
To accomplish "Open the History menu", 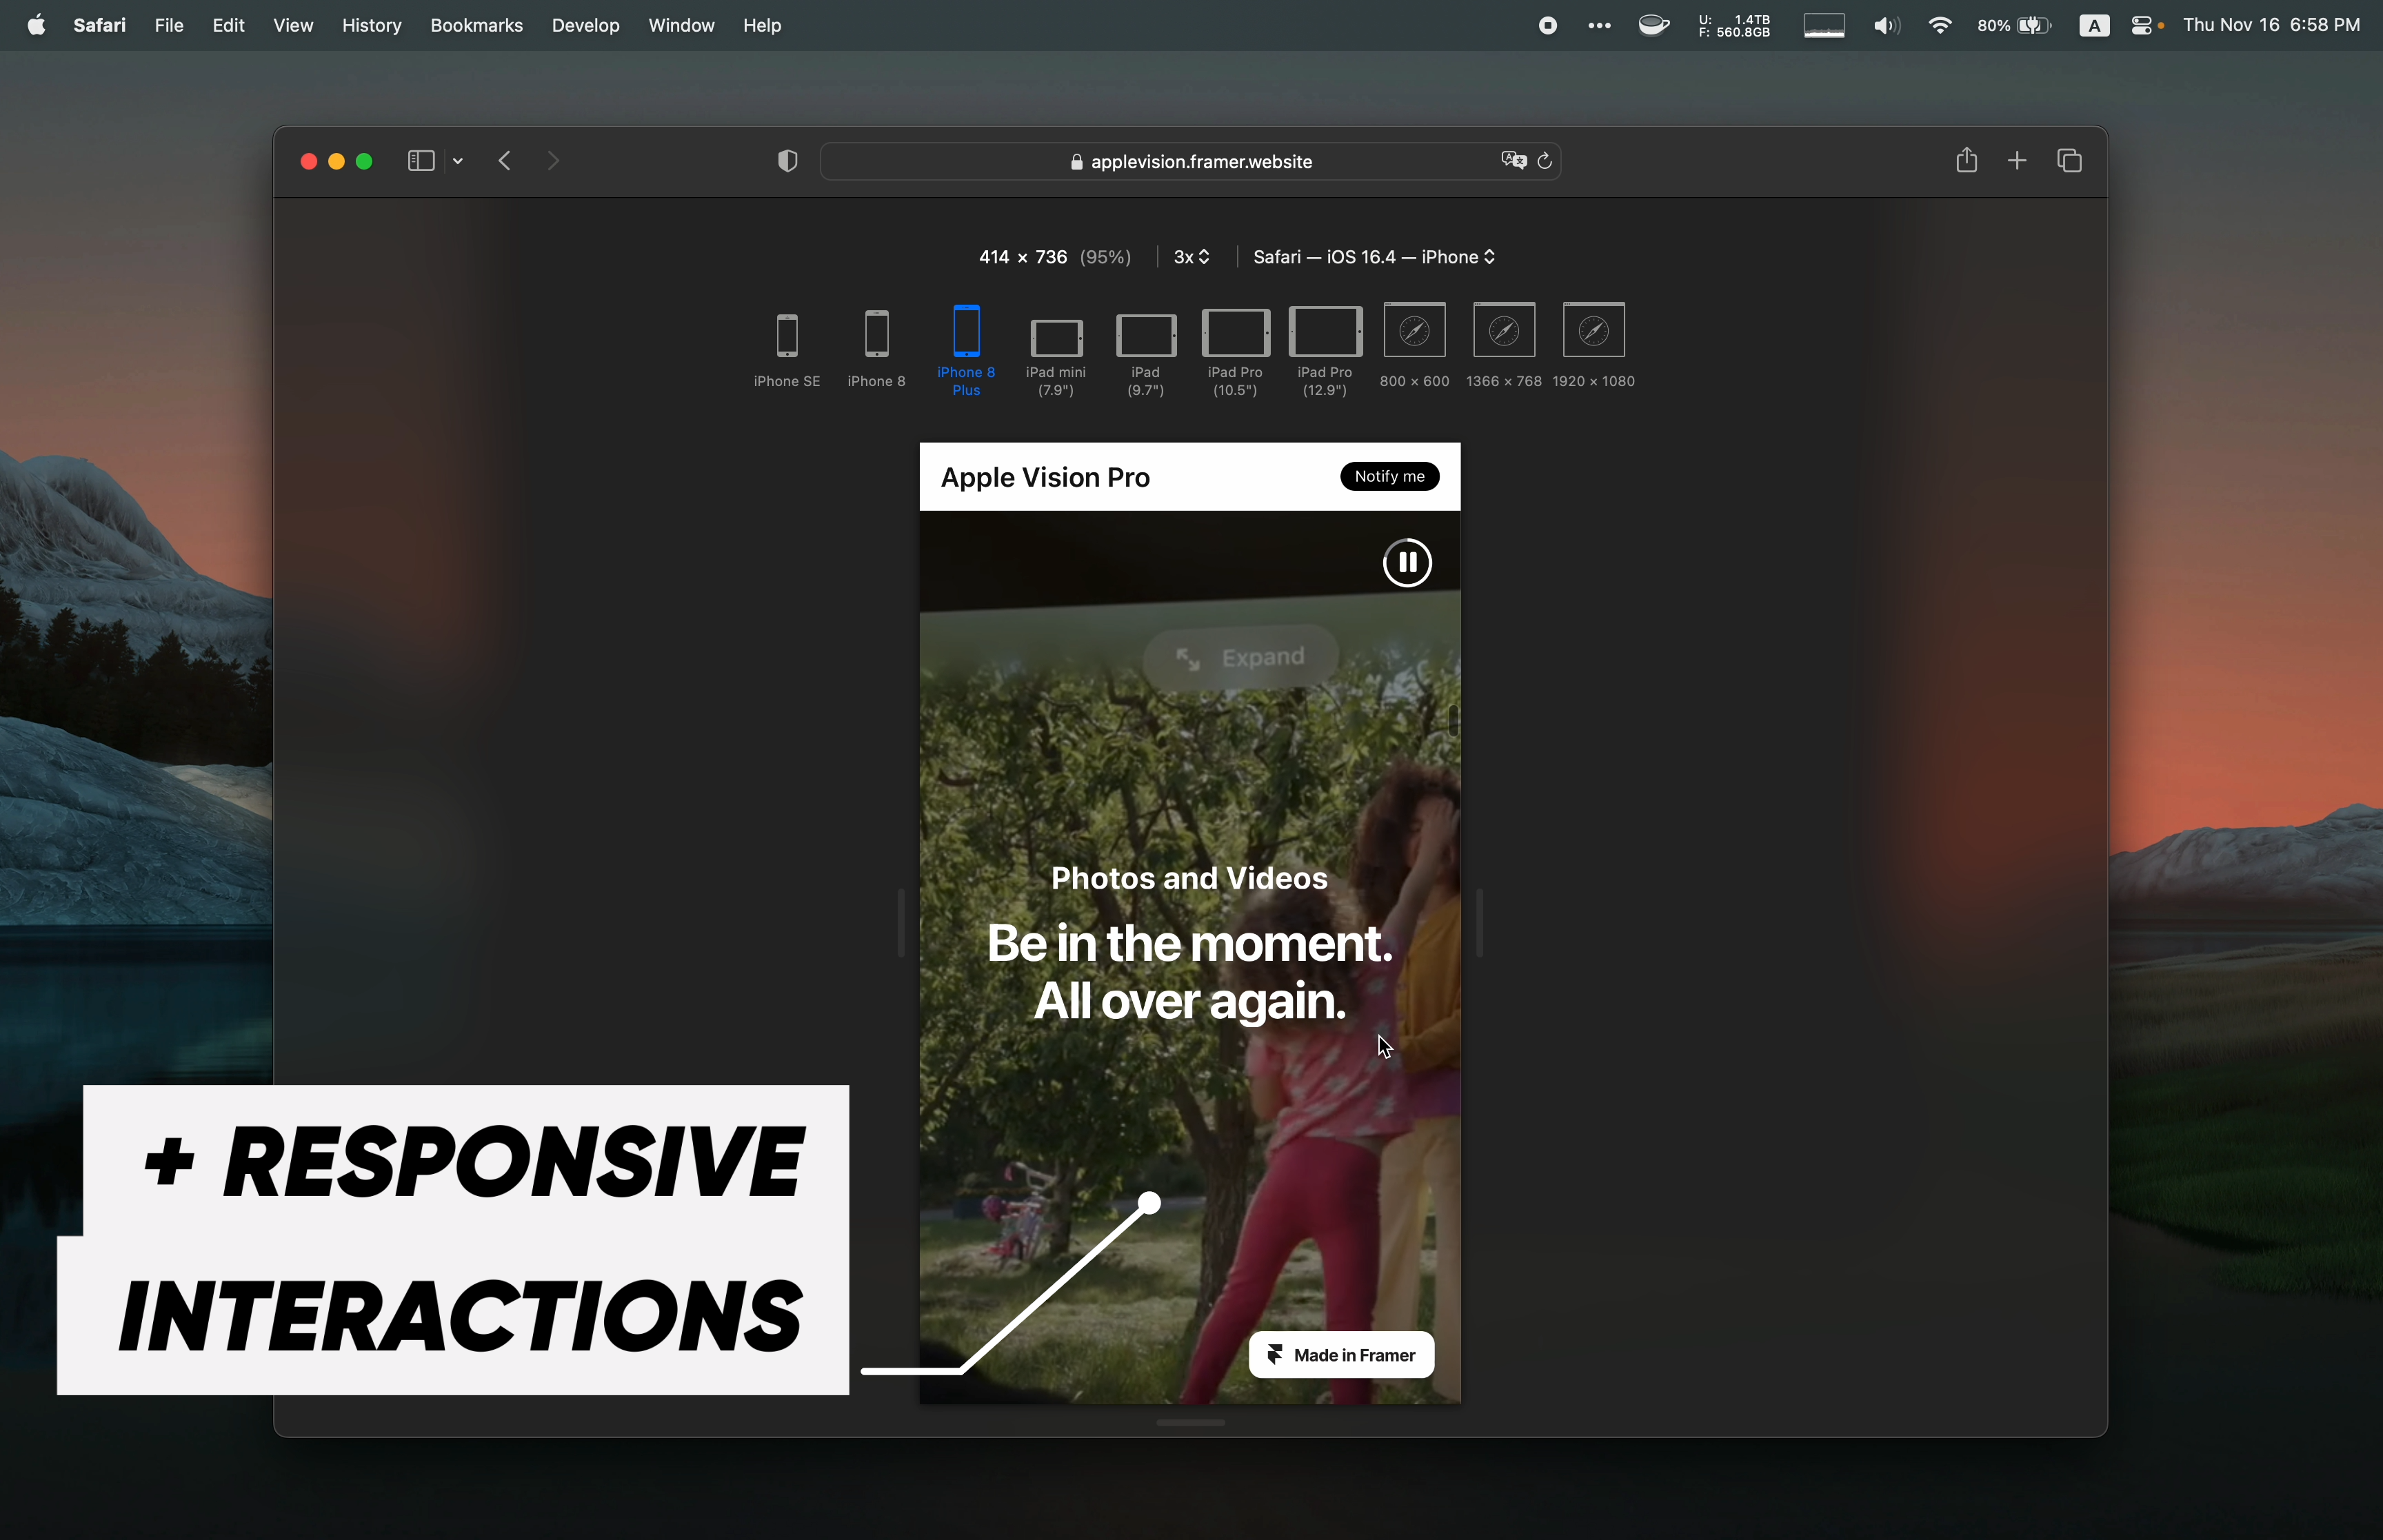I will (x=371, y=25).
